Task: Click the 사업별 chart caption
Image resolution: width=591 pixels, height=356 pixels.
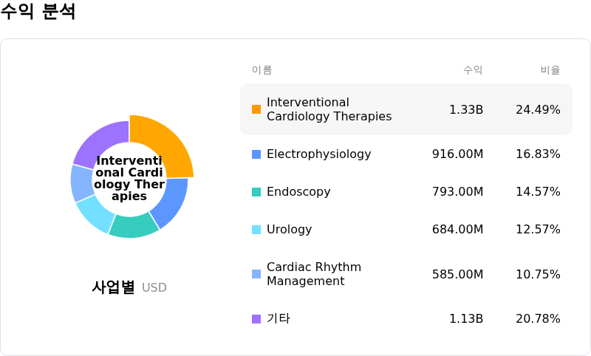Action: [x=113, y=287]
